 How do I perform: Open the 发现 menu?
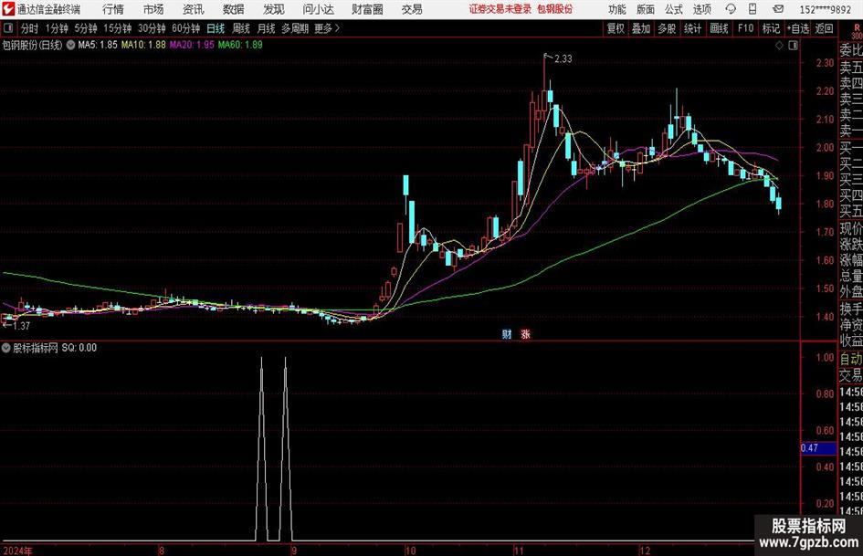click(274, 9)
